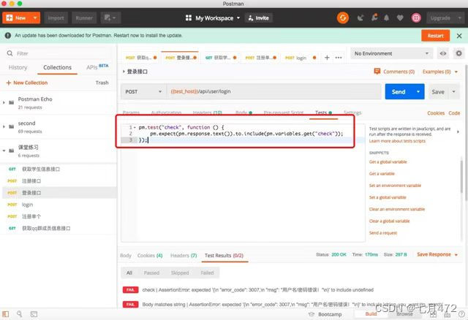Click the blue Send button
Screen dimensions: 468x320
399,91
